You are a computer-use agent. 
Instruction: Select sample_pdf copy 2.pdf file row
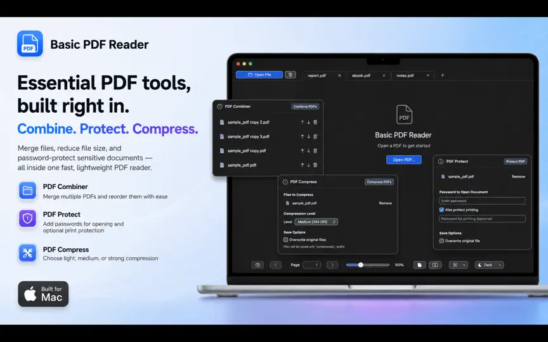[x=268, y=122]
